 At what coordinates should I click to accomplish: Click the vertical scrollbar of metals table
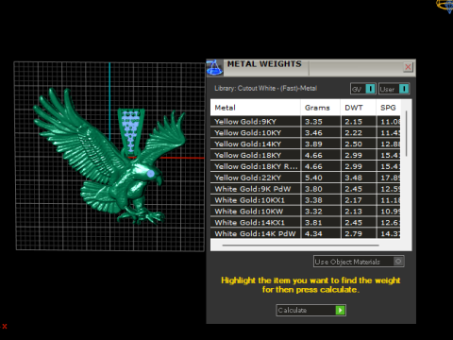click(406, 133)
